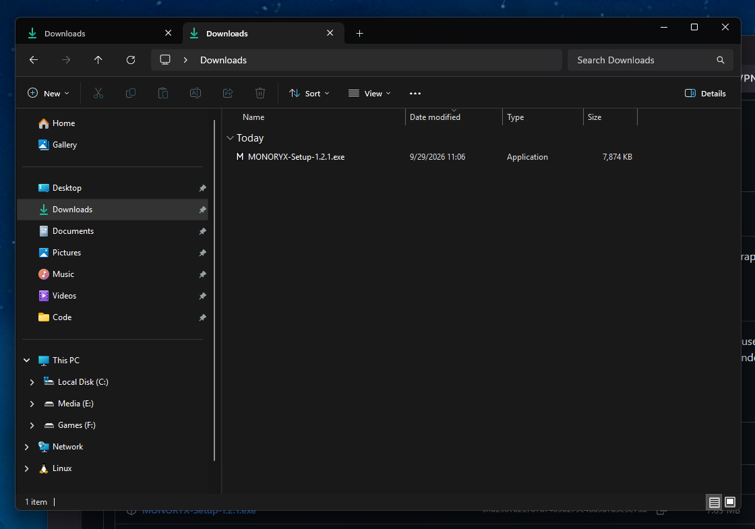Open Documents folder in sidebar
This screenshot has width=755, height=529.
click(x=113, y=231)
